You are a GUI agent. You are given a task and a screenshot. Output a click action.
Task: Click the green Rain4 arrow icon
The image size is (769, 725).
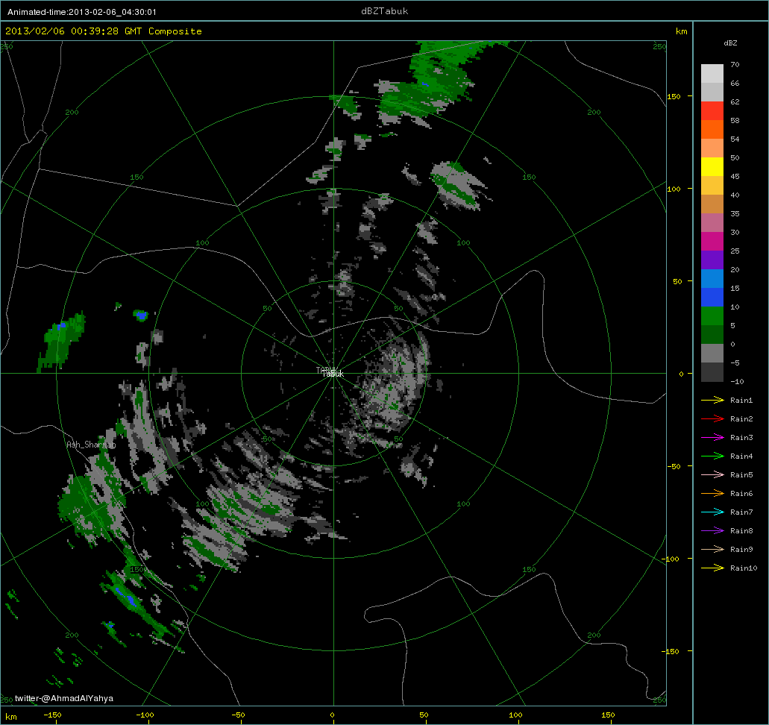pyautogui.click(x=712, y=456)
